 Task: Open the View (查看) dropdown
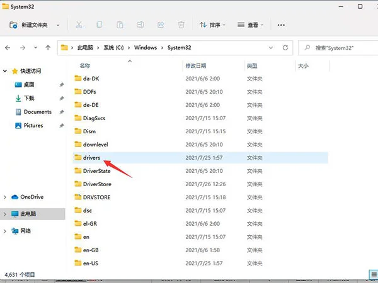pos(250,25)
